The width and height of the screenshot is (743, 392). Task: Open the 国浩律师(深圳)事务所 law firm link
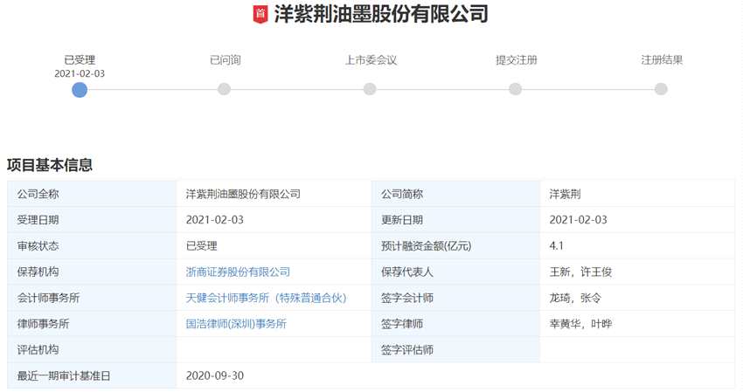[236, 324]
